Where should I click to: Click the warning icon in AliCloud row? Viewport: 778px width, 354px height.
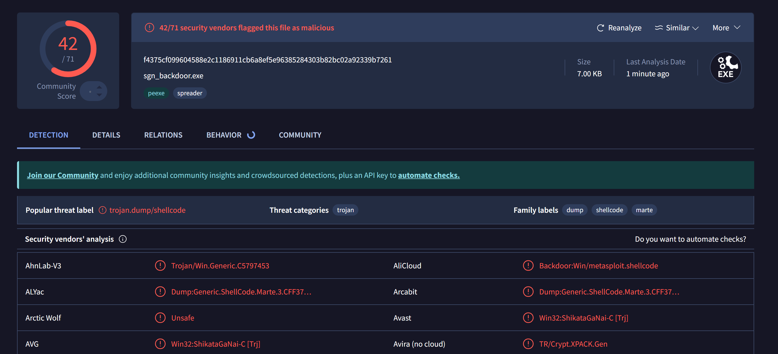(528, 265)
